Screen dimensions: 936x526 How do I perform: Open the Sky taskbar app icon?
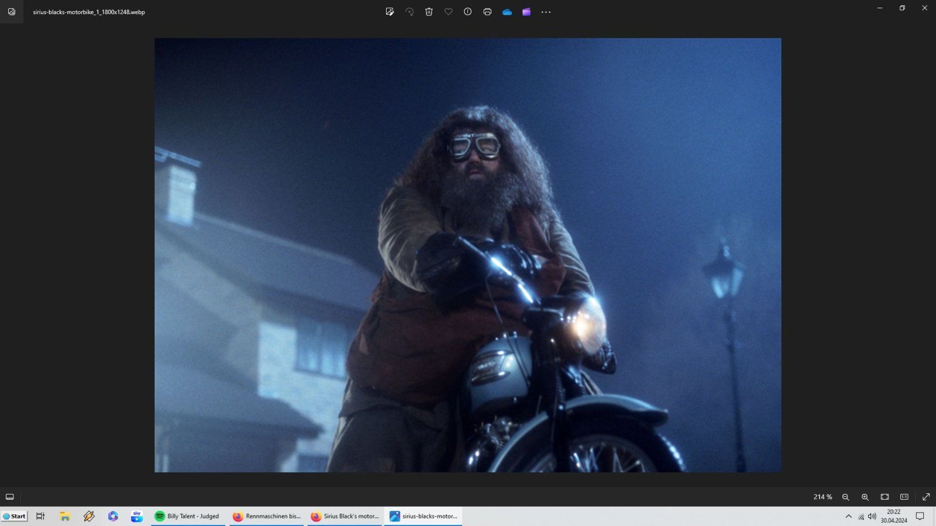click(x=137, y=516)
